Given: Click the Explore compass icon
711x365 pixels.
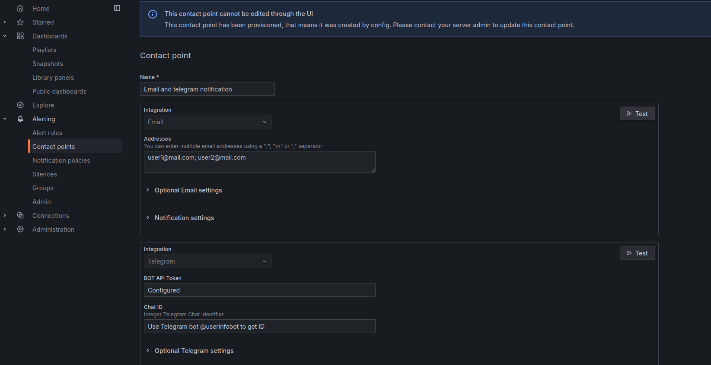Looking at the screenshot, I should pos(20,105).
